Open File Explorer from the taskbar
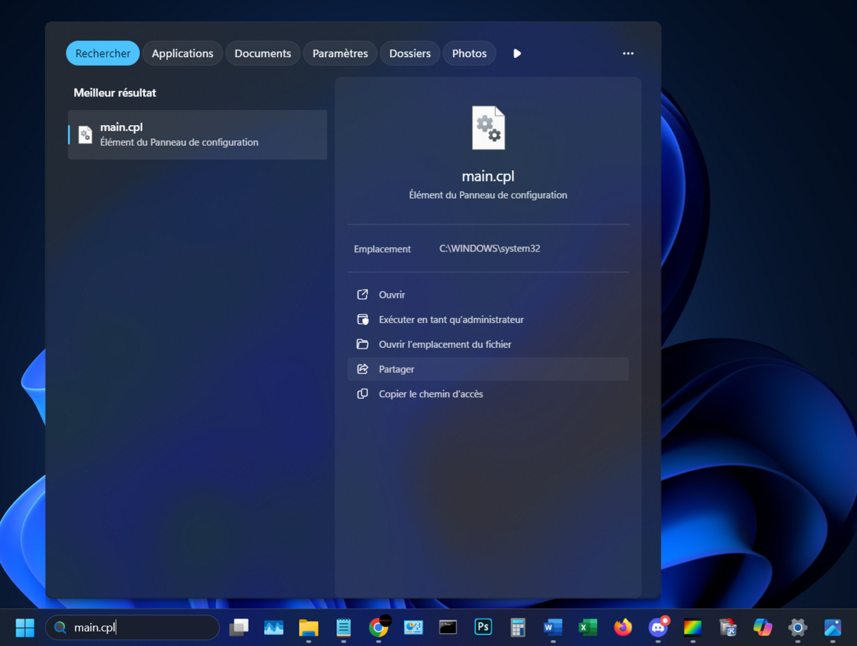 pos(309,627)
